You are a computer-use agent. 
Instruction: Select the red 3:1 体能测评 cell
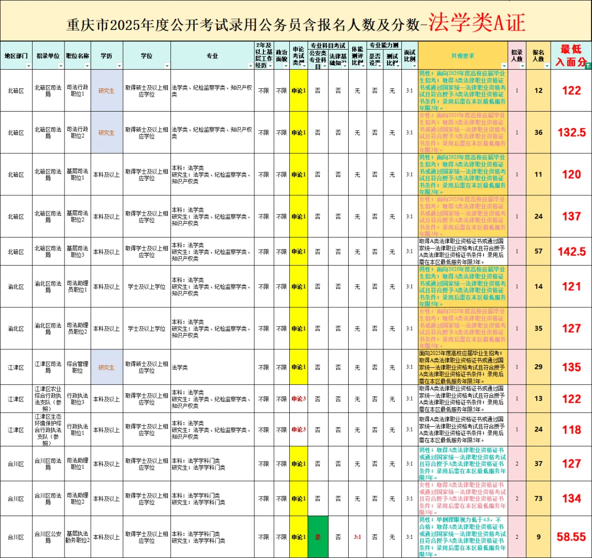(357, 537)
